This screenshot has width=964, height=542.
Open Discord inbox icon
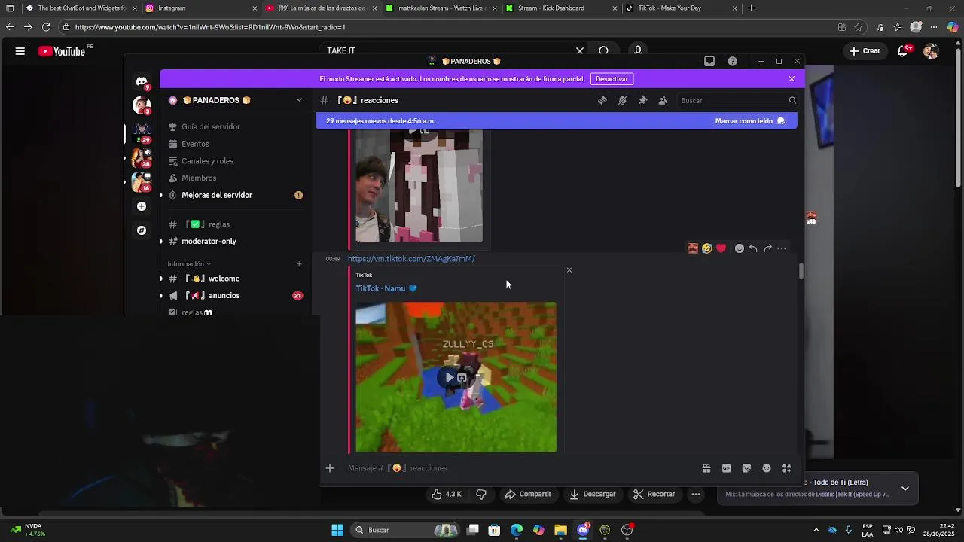tap(709, 62)
